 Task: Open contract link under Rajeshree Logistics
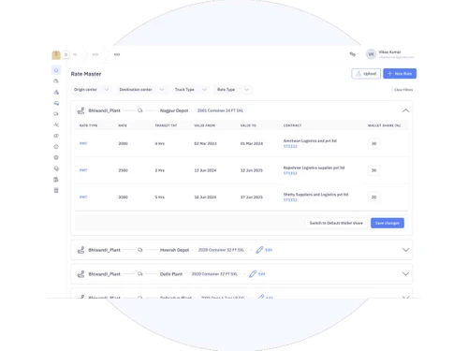pyautogui.click(x=290, y=173)
